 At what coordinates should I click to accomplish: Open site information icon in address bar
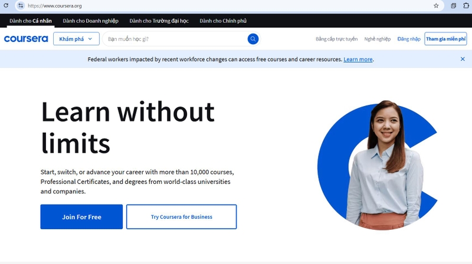pos(21,6)
